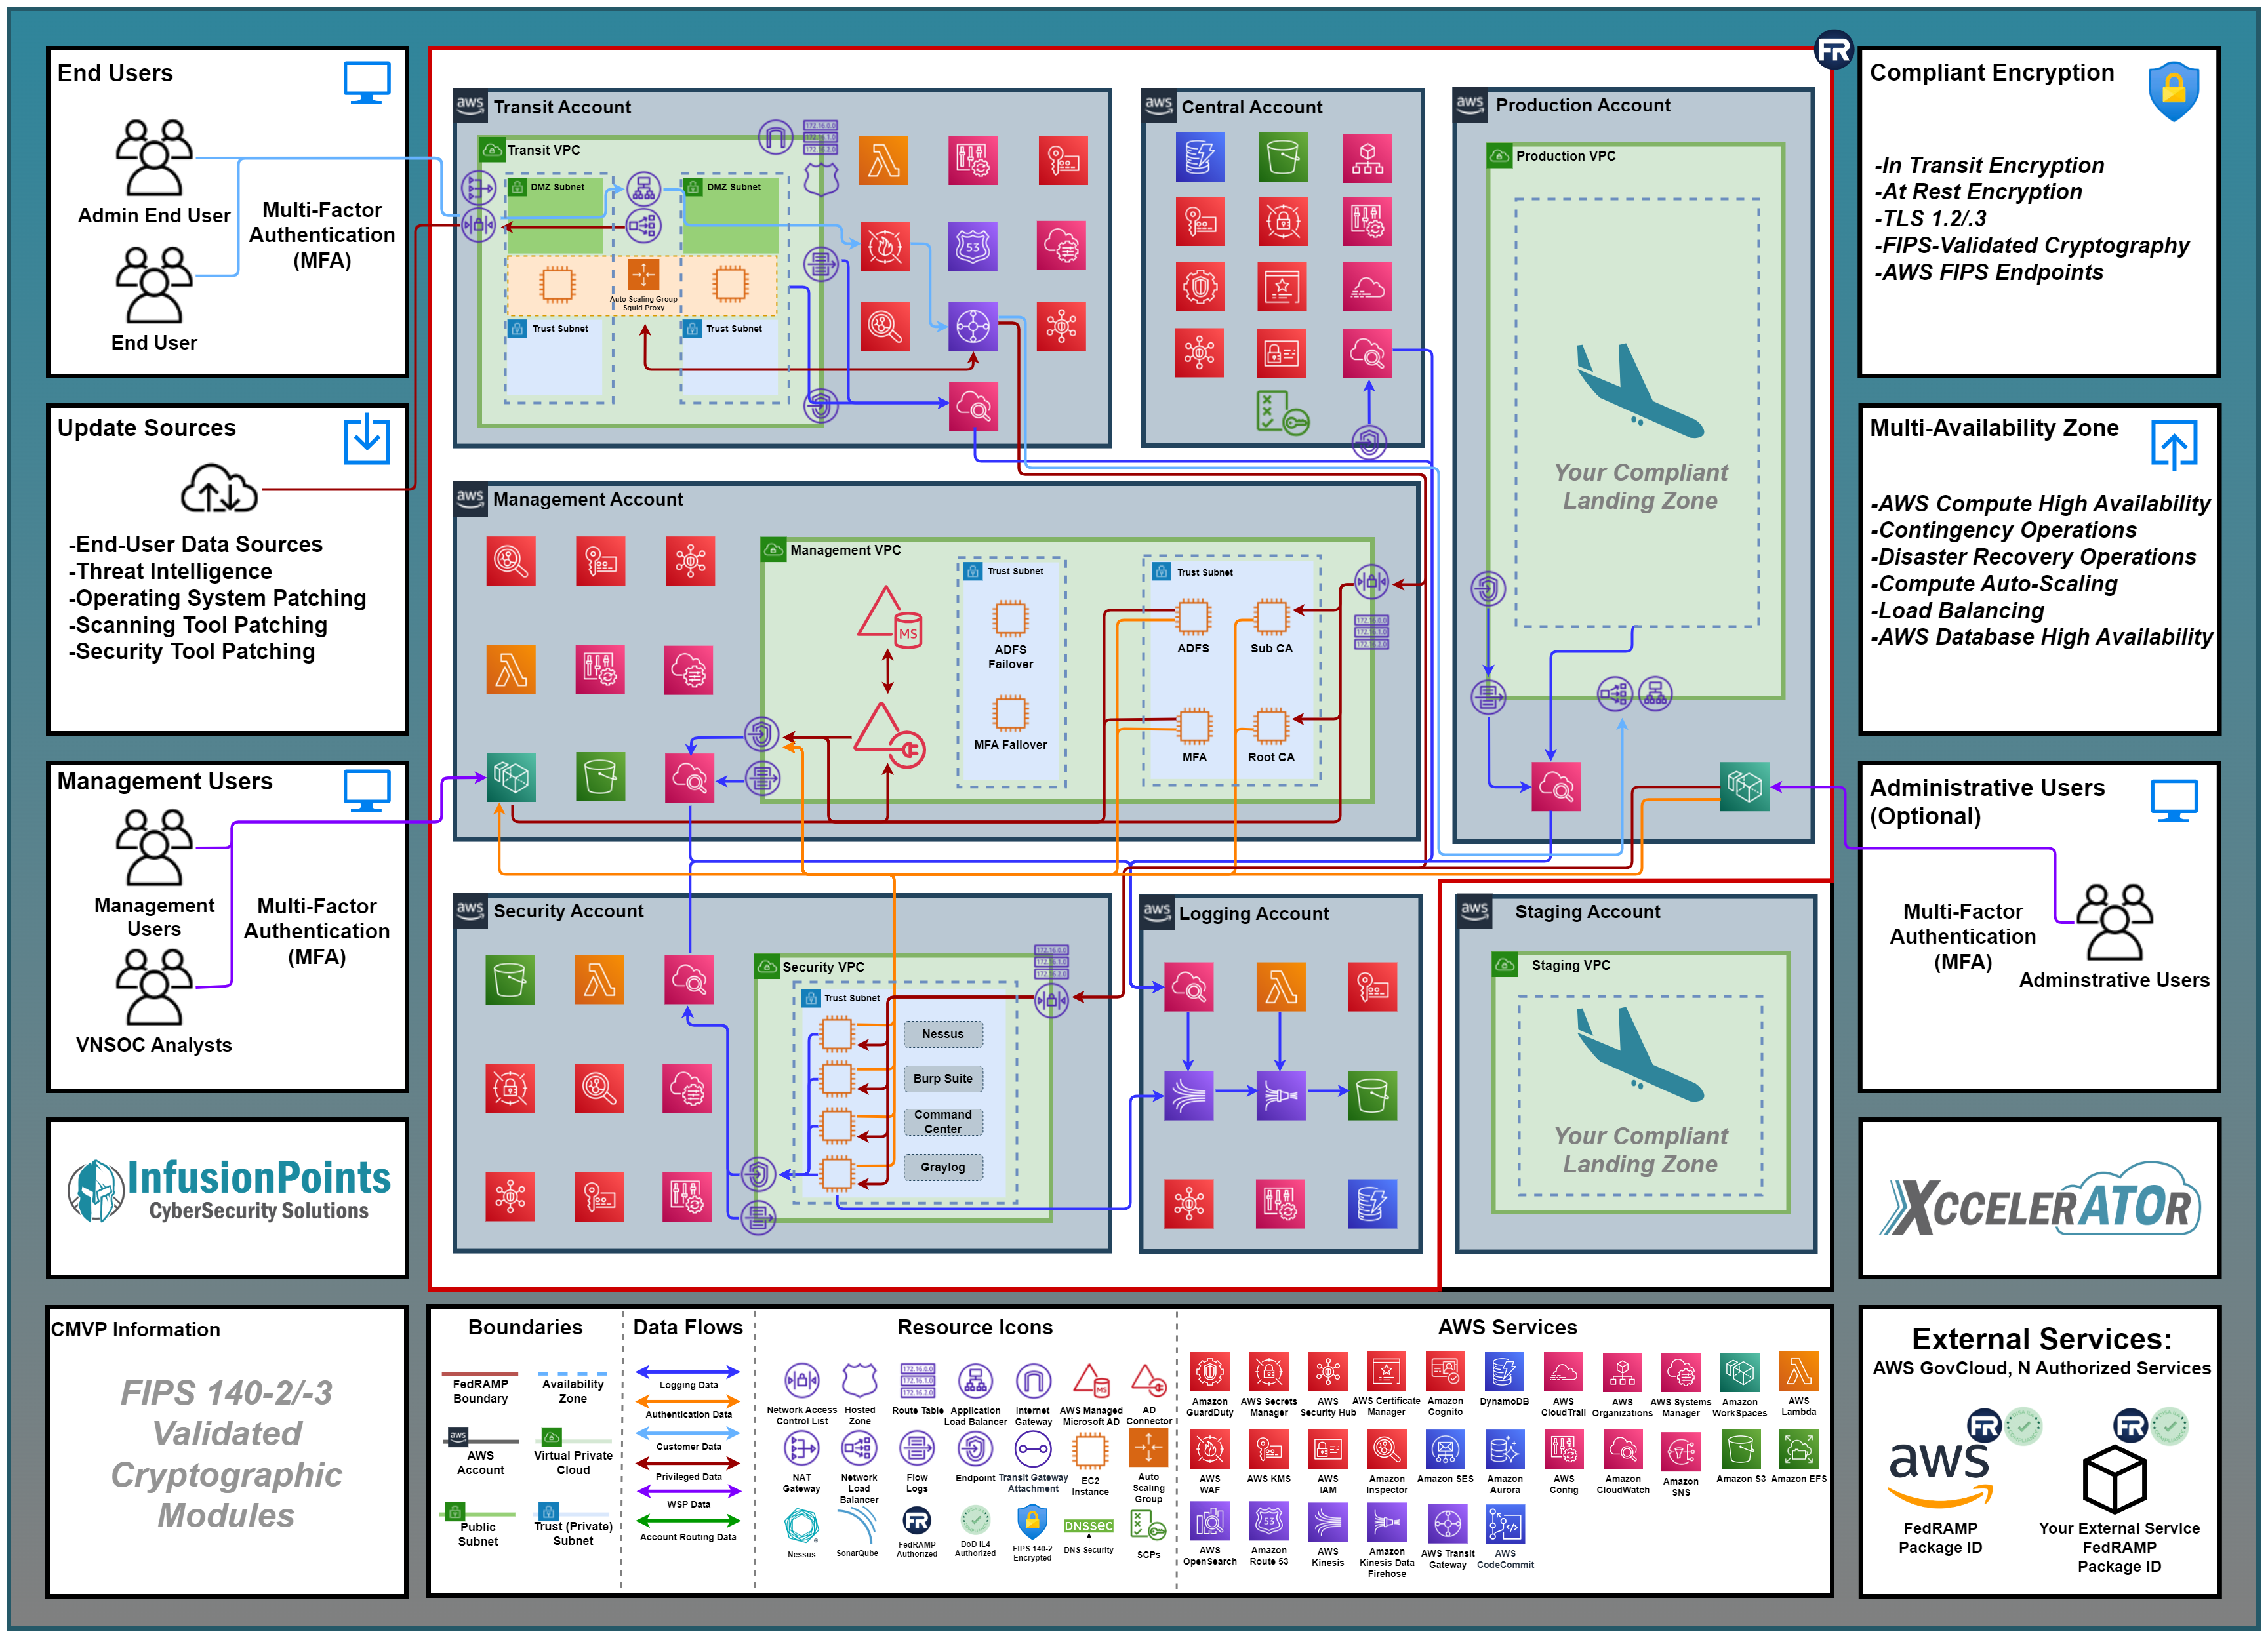The height and width of the screenshot is (1638, 2268).
Task: Select the Amazon EFS legend icon
Action: click(1799, 1449)
